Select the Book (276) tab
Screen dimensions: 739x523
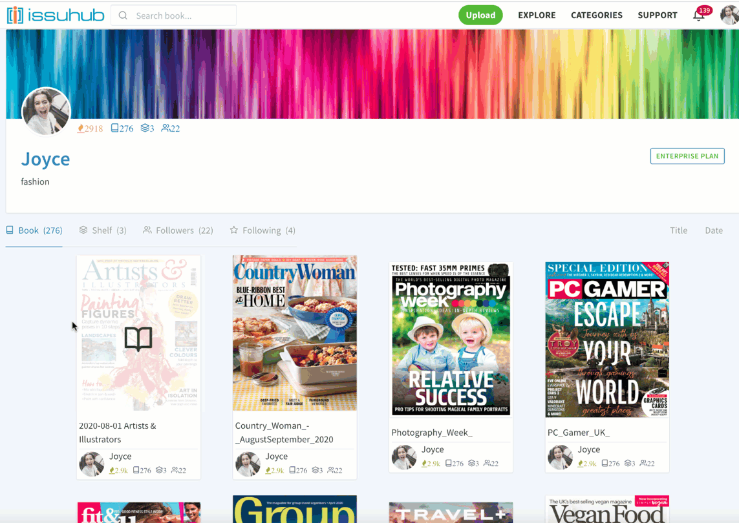34,231
